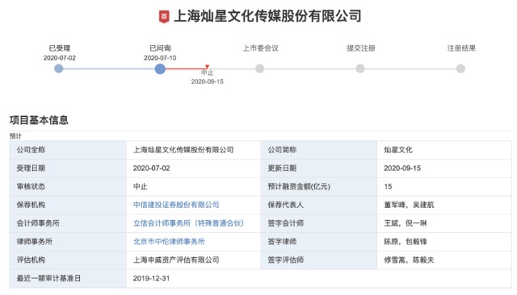Viewport: 517px width, 295px height.
Task: Click the red 首 badge icon beside company title
Action: (164, 16)
